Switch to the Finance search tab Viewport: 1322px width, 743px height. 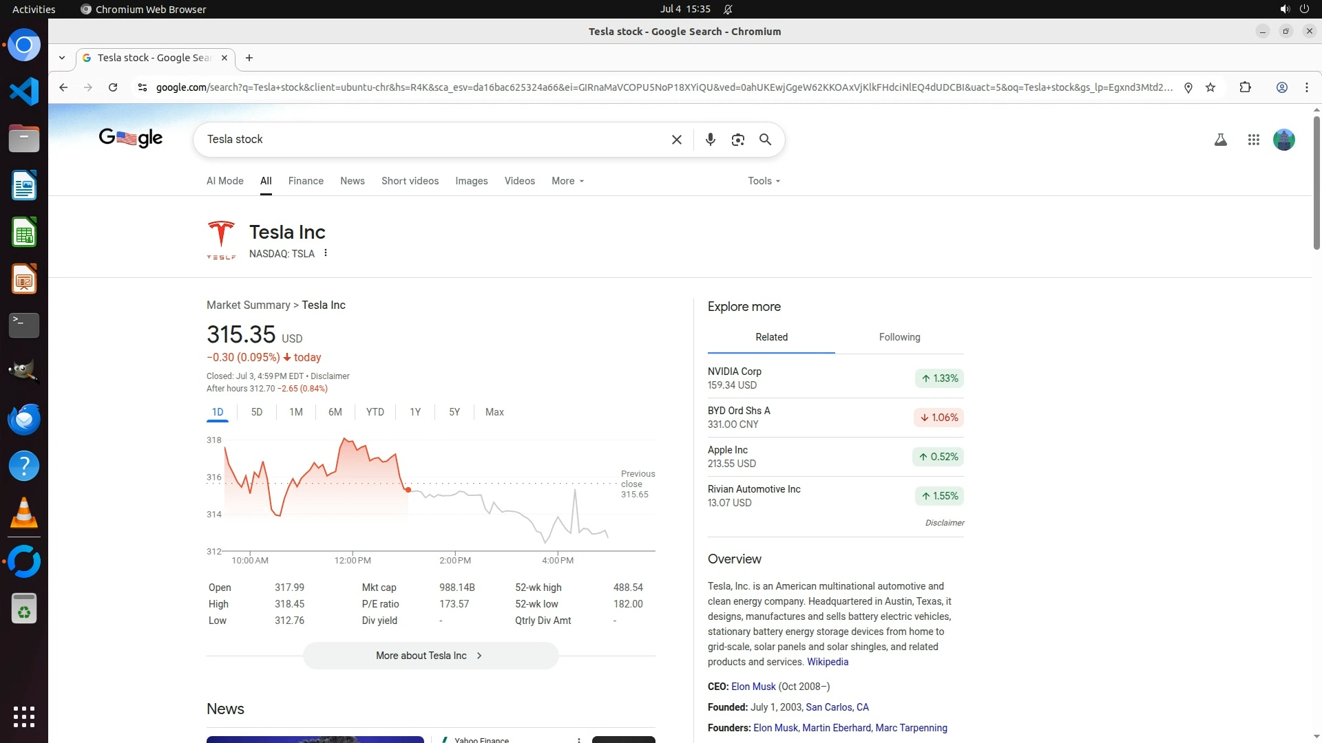pyautogui.click(x=306, y=181)
